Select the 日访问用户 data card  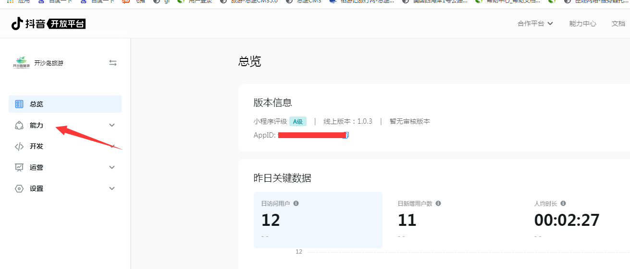pyautogui.click(x=318, y=220)
